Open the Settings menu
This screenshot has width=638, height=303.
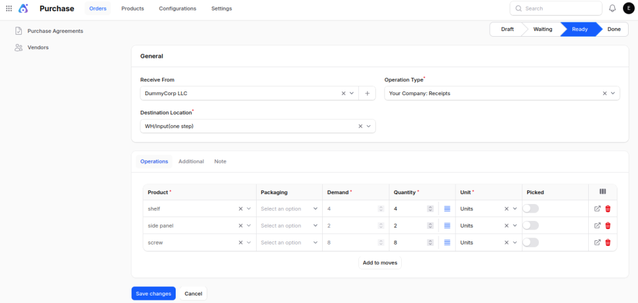coord(222,9)
